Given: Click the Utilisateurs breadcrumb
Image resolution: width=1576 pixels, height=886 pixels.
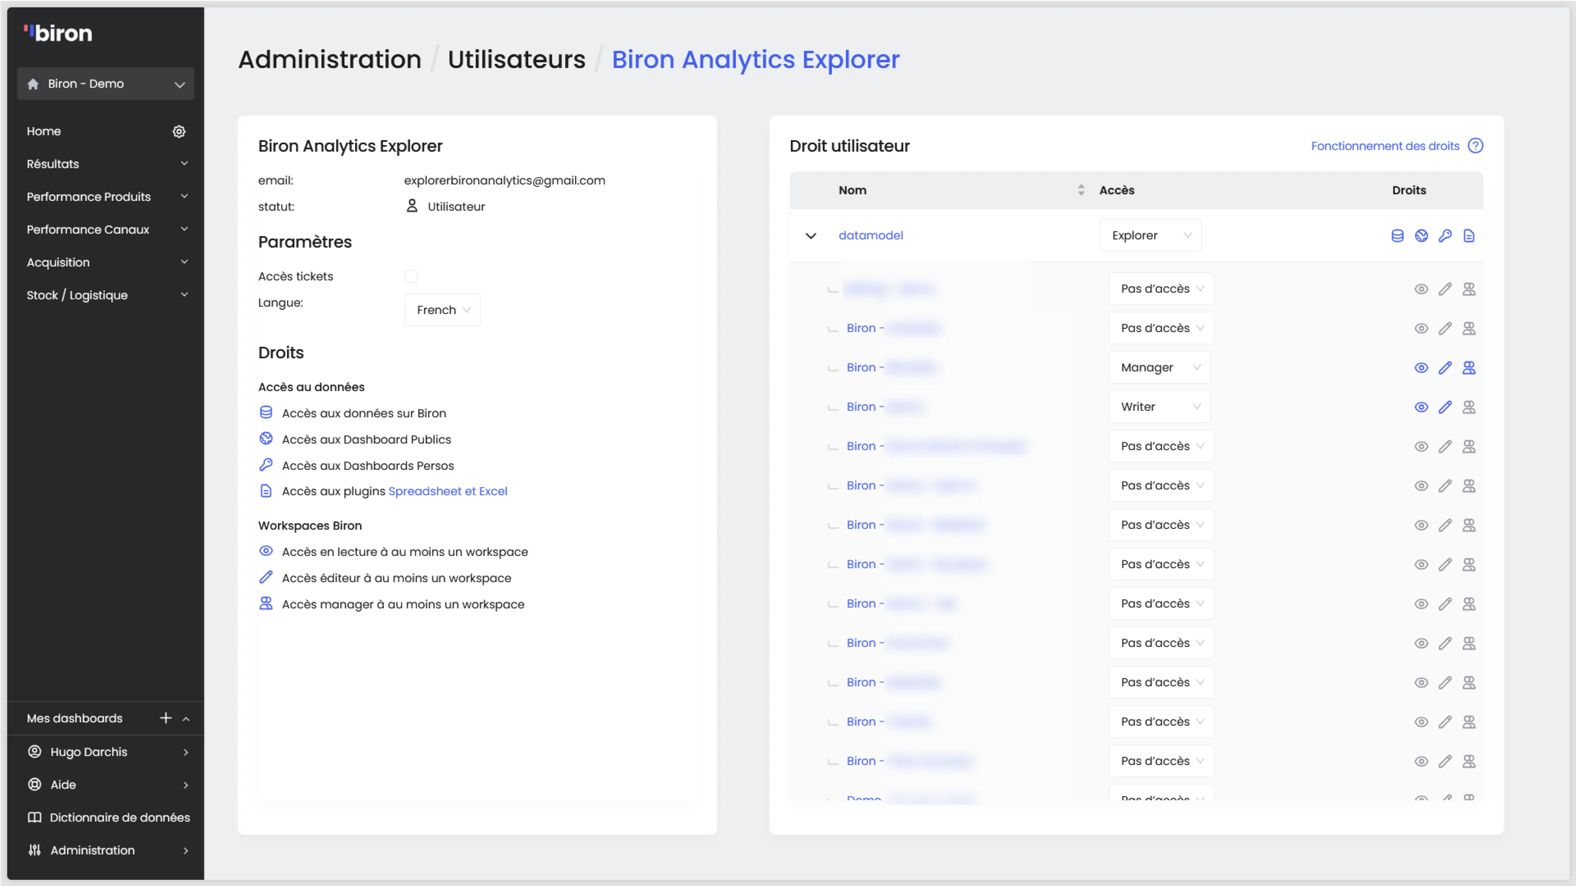Looking at the screenshot, I should tap(516, 59).
